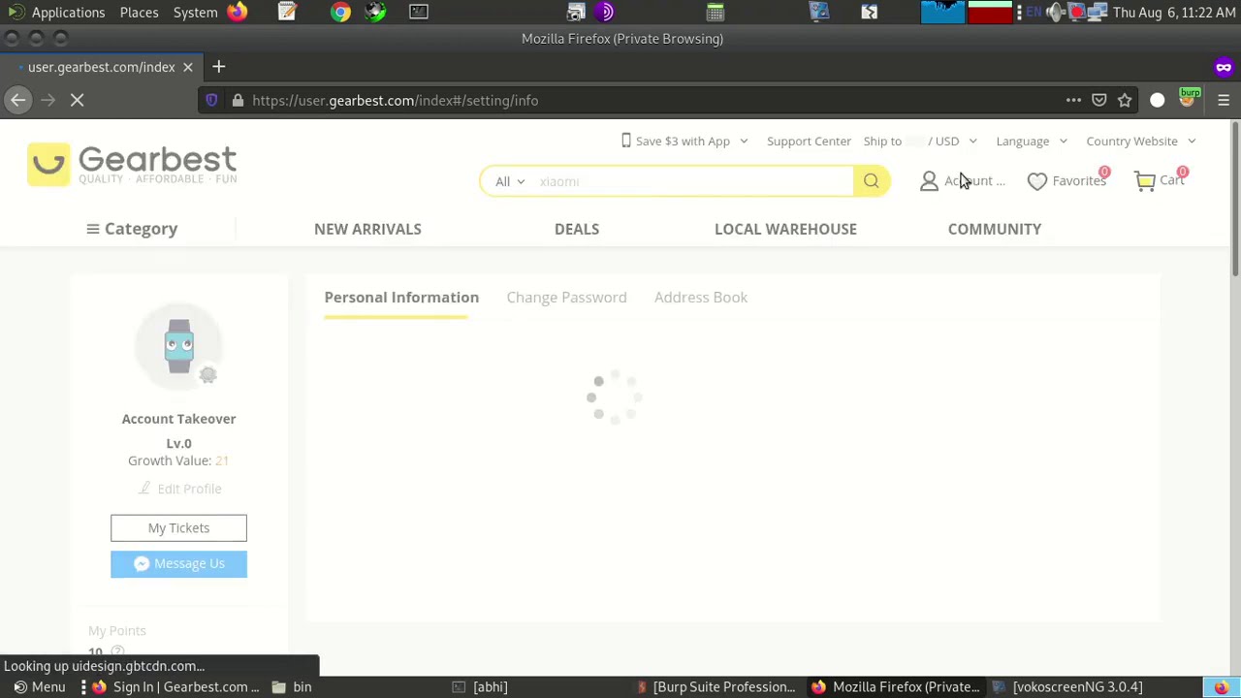Viewport: 1241px width, 698px height.
Task: Click the tracking protection shield icon
Action: click(x=211, y=100)
